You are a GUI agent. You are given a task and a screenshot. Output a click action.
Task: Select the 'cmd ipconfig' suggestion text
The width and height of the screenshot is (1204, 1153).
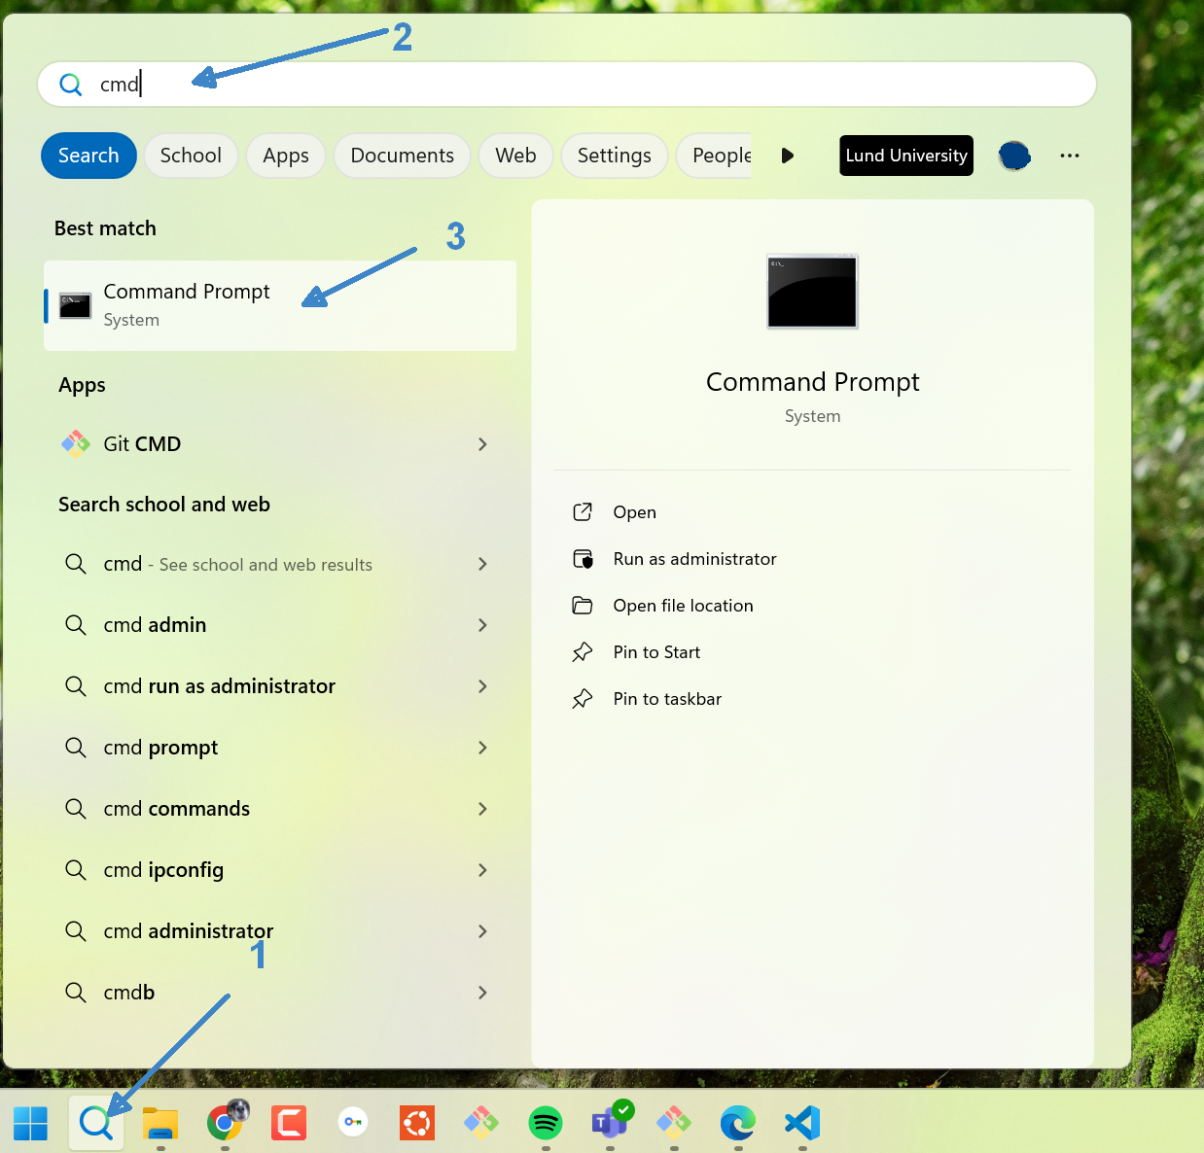pos(163,870)
